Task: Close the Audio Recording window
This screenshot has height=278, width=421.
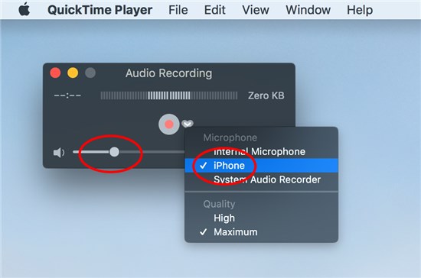Action: tap(55, 73)
